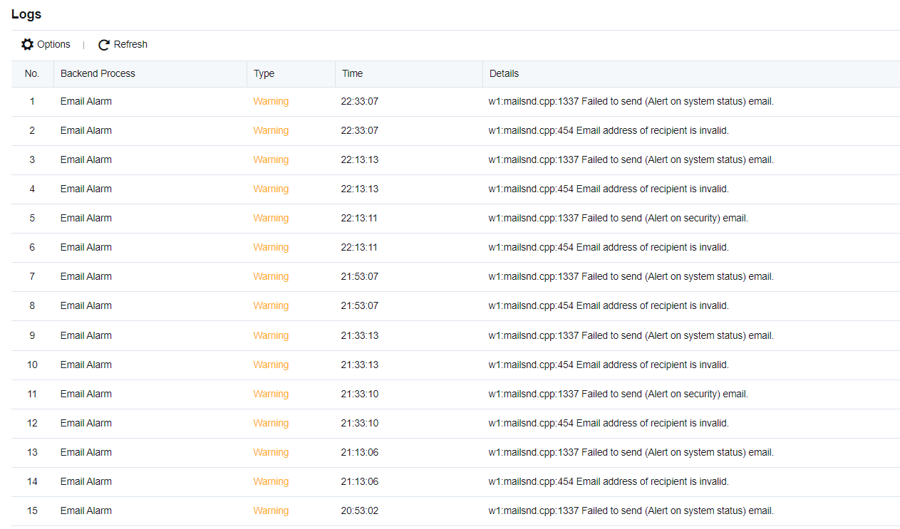Click the Backend Process column header
The image size is (900, 529).
[98, 73]
